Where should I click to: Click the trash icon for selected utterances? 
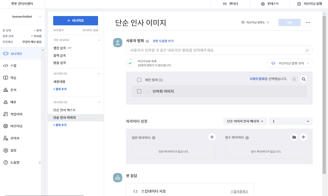point(294,79)
